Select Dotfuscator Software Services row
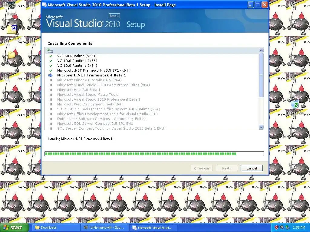Viewport: 310px width, 232px height. click(102, 119)
